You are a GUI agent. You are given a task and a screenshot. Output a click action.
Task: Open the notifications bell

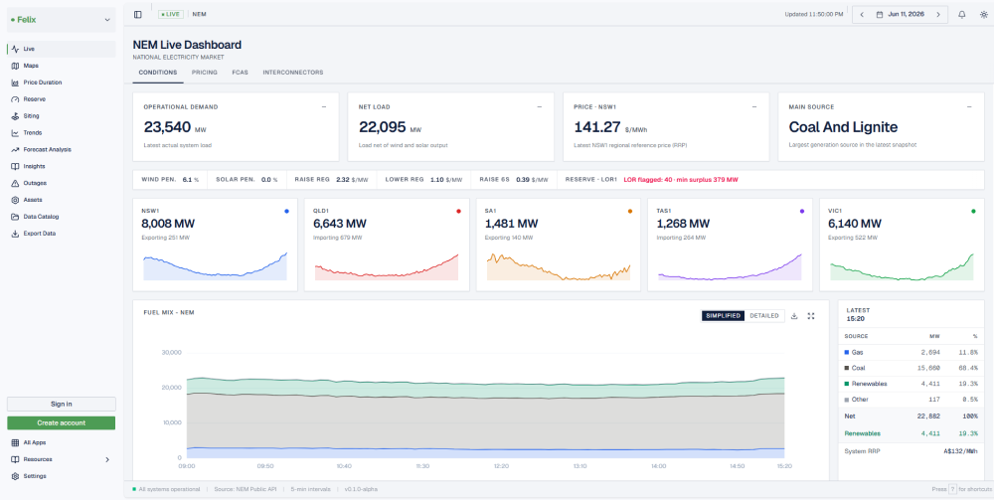coord(961,15)
